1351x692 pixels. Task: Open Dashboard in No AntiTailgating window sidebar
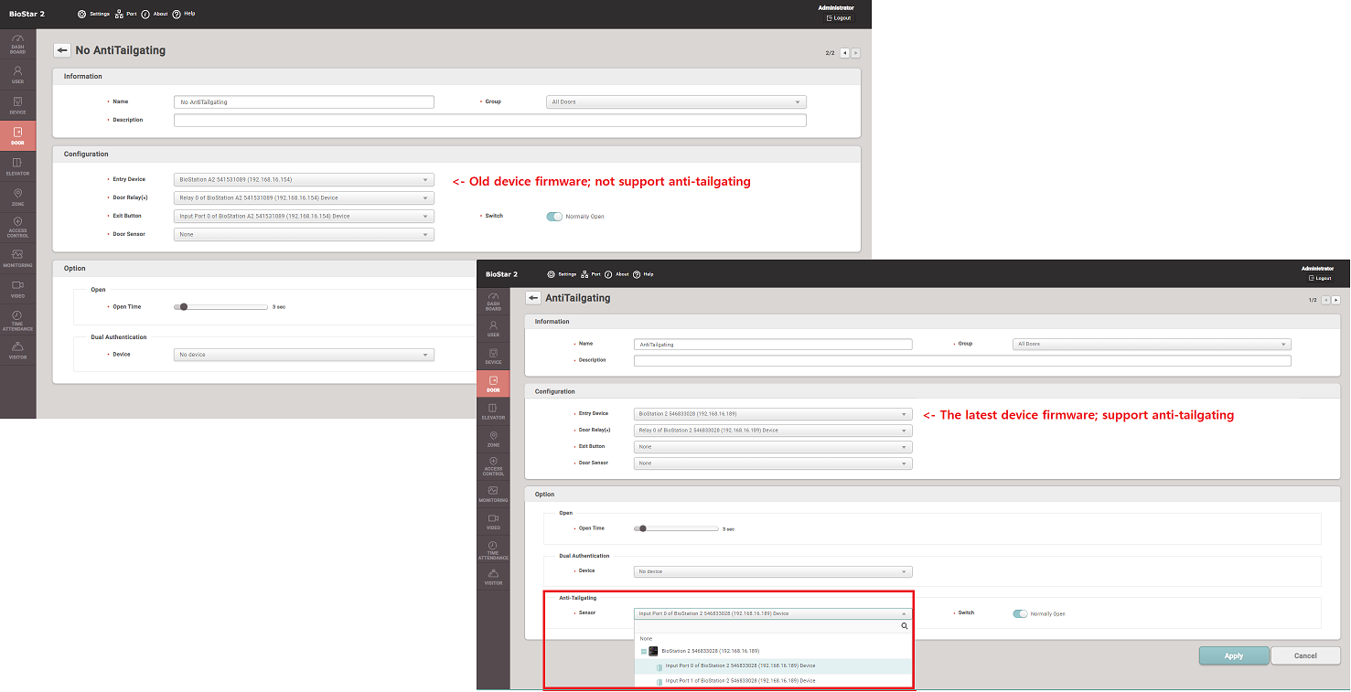point(17,44)
